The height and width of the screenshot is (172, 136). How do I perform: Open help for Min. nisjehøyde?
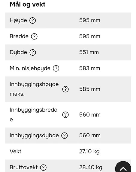[x=56, y=69]
